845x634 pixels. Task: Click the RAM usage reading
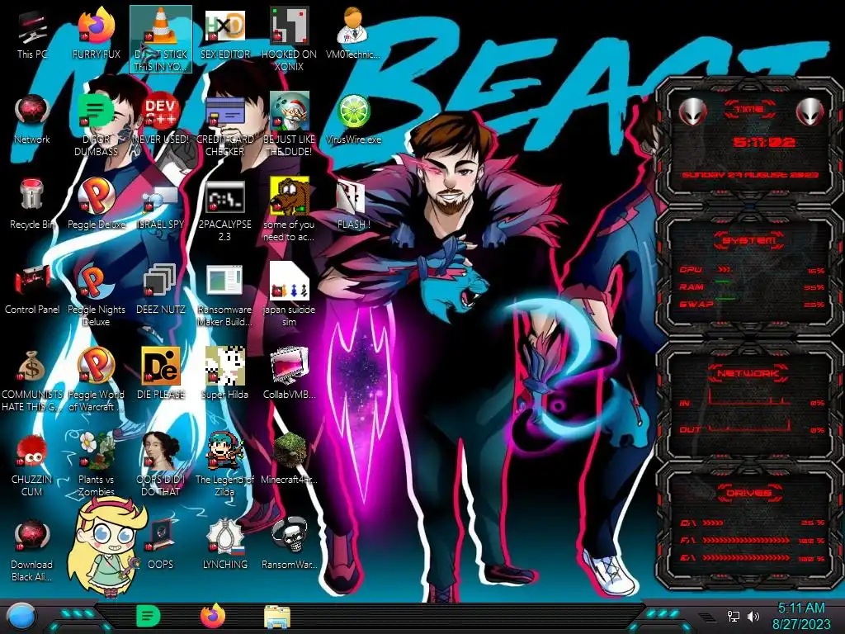click(x=814, y=287)
